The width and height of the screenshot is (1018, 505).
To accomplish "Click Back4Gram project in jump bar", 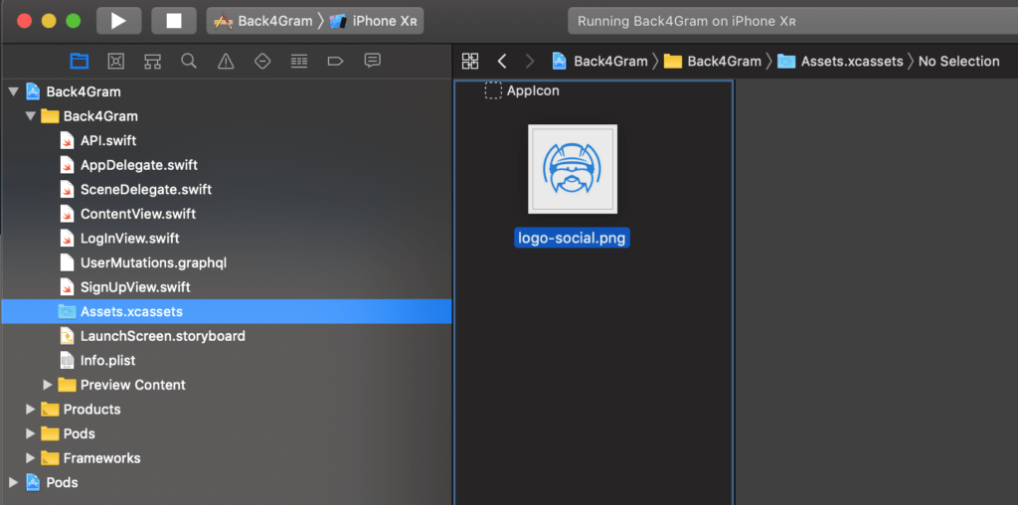I will pyautogui.click(x=599, y=61).
